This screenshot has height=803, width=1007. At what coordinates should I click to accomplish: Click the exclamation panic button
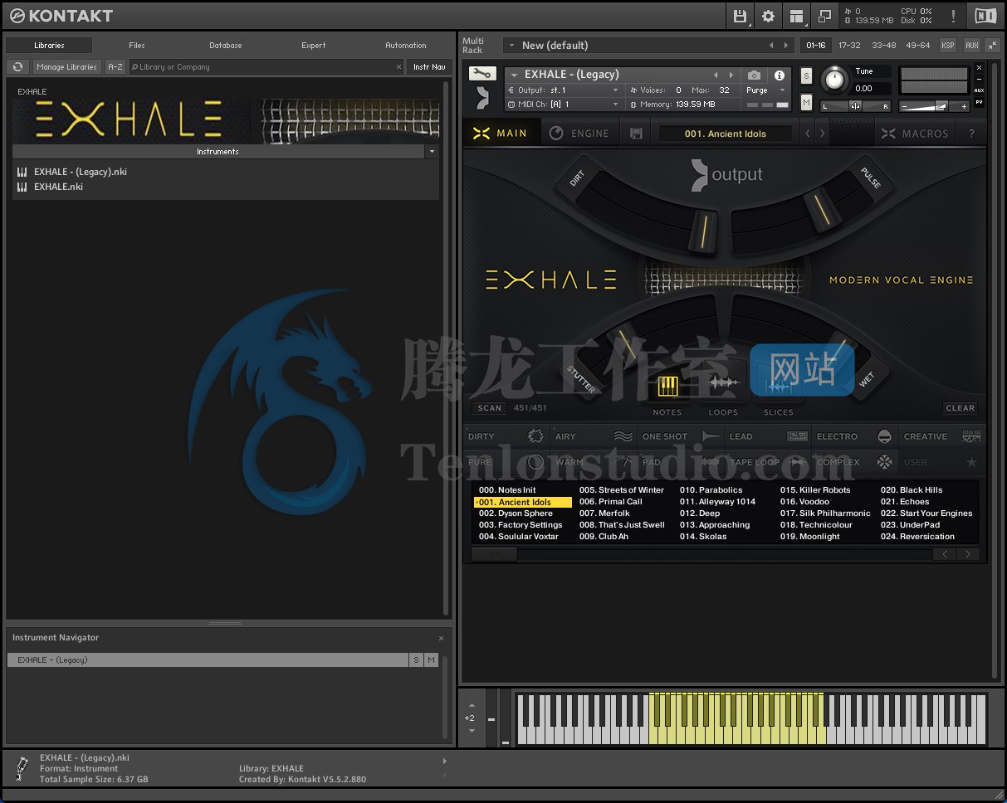953,16
